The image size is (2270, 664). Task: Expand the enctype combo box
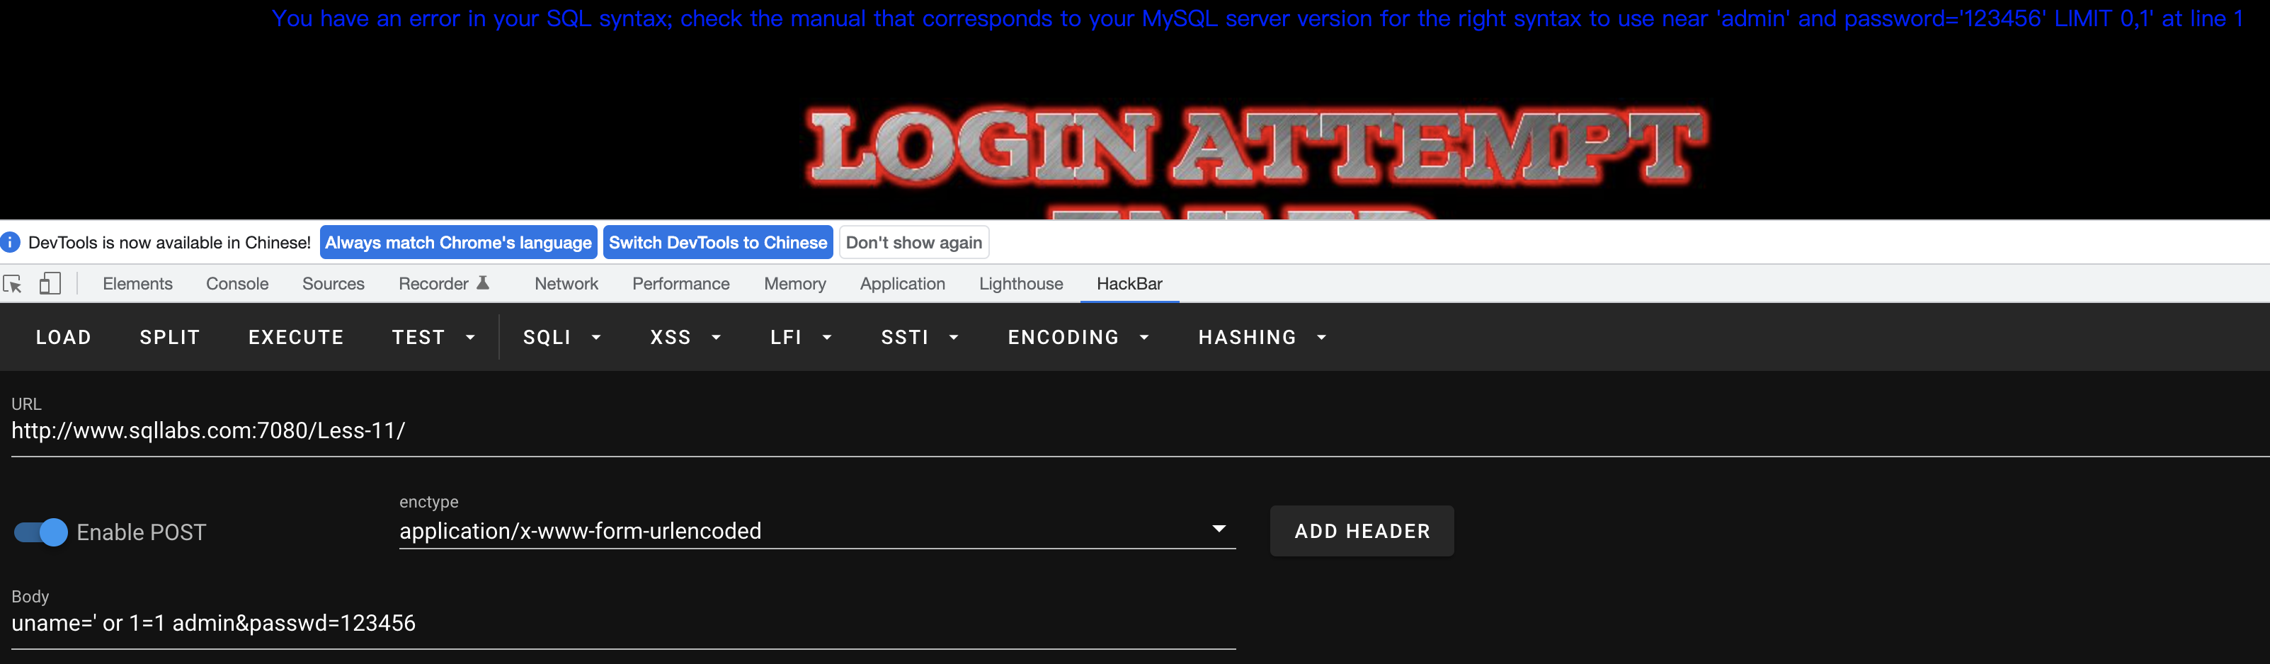click(x=817, y=531)
